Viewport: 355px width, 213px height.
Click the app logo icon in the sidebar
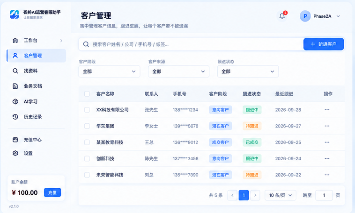coord(15,14)
